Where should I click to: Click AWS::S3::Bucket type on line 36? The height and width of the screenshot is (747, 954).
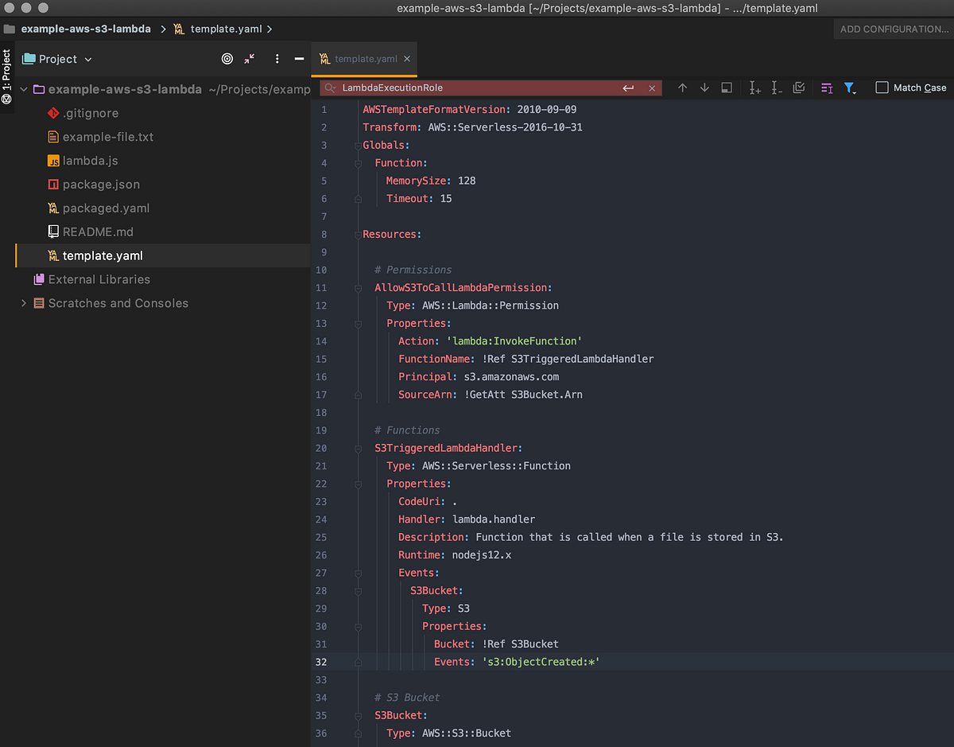coord(467,733)
